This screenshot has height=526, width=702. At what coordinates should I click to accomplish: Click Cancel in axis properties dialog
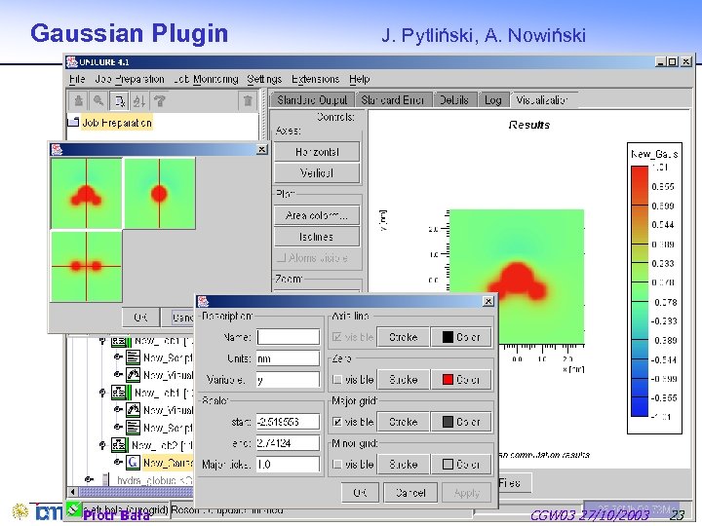click(410, 493)
